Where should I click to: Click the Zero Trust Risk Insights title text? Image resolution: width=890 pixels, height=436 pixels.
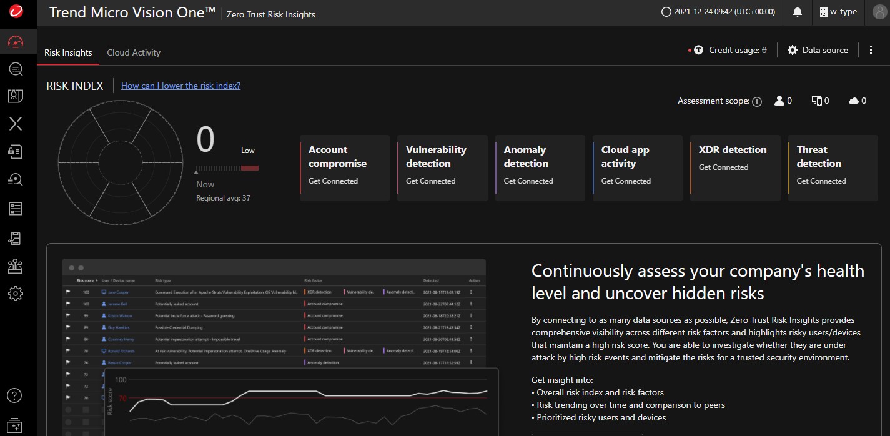[x=271, y=14]
